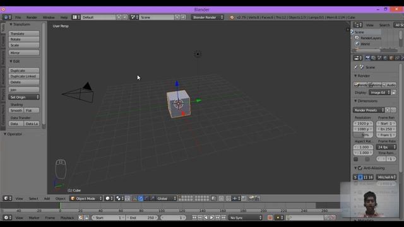Open the Info editor type selector
This screenshot has width=404, height=227.
[x=7, y=17]
